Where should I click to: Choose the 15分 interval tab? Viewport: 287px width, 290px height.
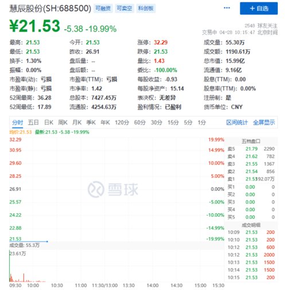point(173,123)
